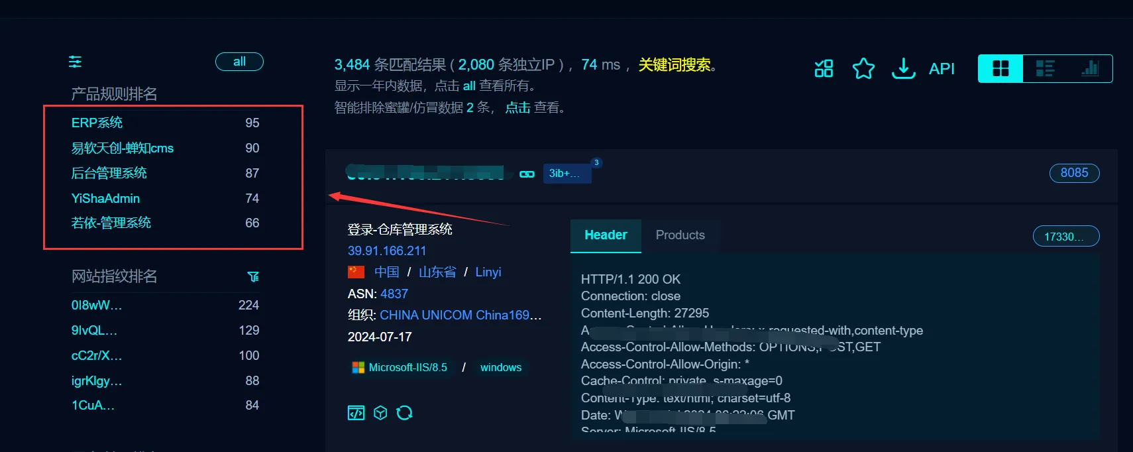Screen dimensions: 1133x452
Task: Click 'all' link to view all data
Action: 469,85
